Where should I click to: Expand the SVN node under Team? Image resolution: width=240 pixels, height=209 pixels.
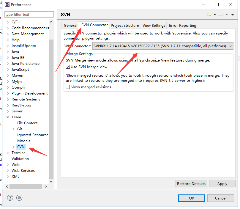pos(14,147)
